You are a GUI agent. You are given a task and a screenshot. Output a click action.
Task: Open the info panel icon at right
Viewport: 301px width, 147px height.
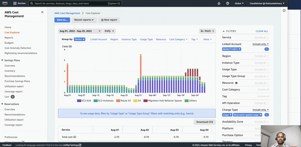284,11
